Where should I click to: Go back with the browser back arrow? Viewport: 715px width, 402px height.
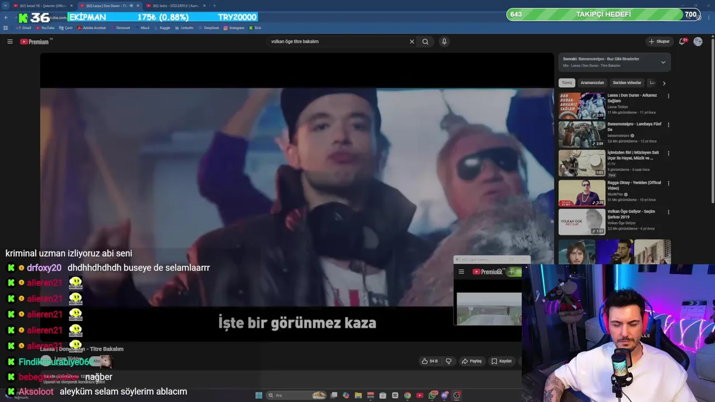(x=6, y=17)
